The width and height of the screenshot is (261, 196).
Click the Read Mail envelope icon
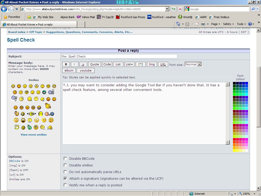coord(197,24)
